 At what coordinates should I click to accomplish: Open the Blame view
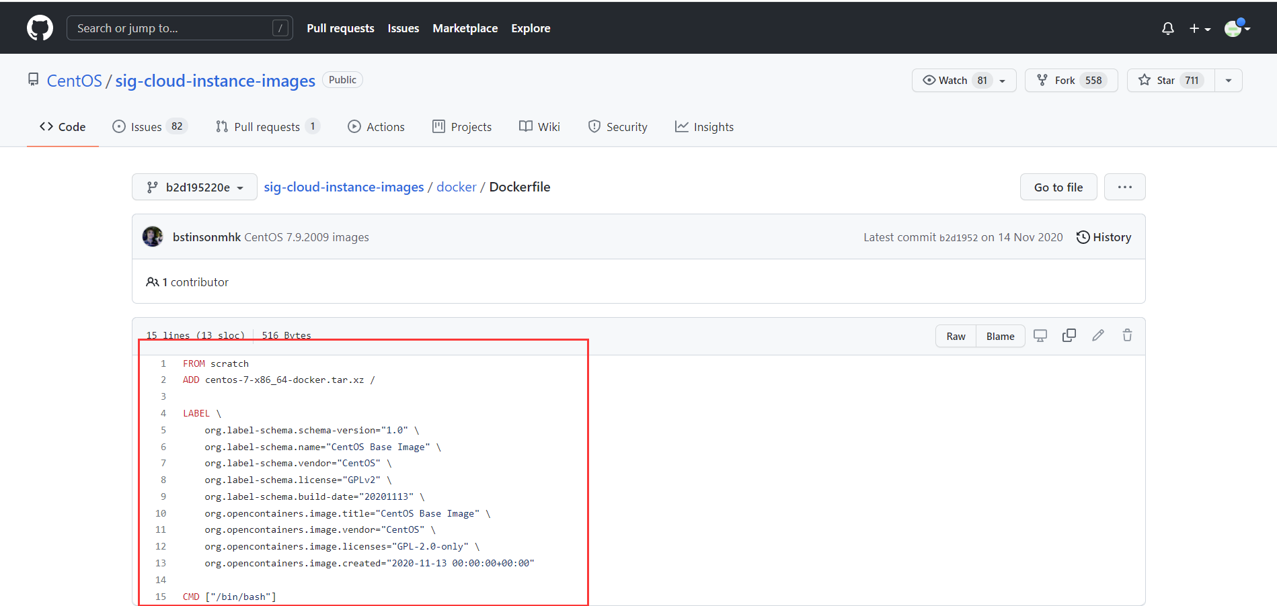click(x=1000, y=336)
